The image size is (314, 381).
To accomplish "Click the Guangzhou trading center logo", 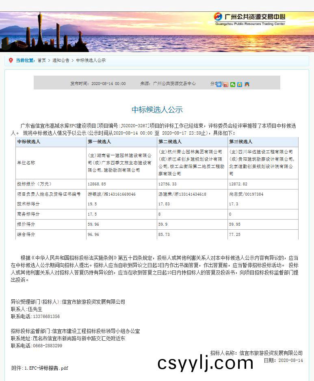I will (250, 19).
